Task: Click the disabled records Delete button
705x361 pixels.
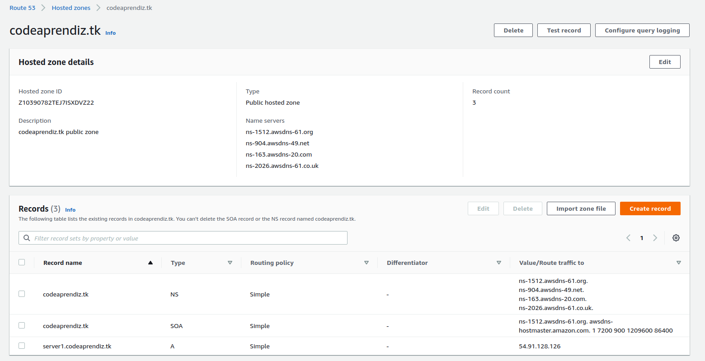Action: point(523,208)
